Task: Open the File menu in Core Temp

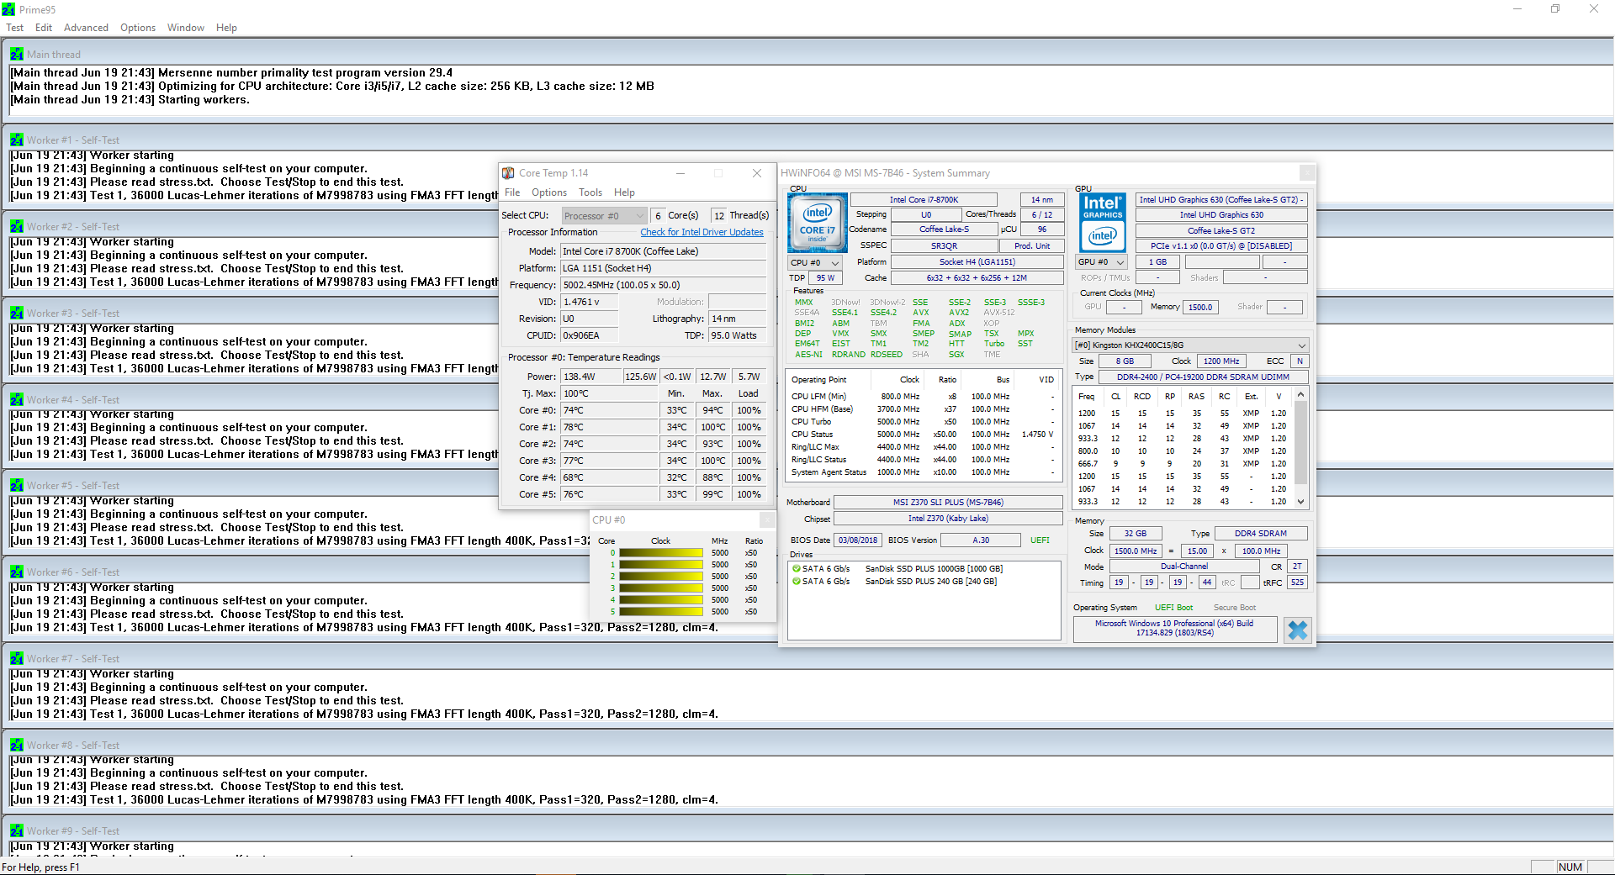Action: [x=512, y=192]
